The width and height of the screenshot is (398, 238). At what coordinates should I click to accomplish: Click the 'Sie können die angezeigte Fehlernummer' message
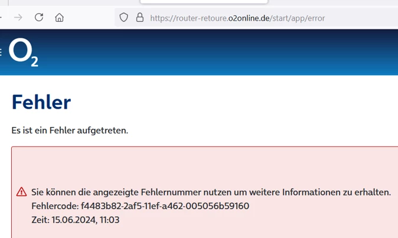(x=211, y=192)
